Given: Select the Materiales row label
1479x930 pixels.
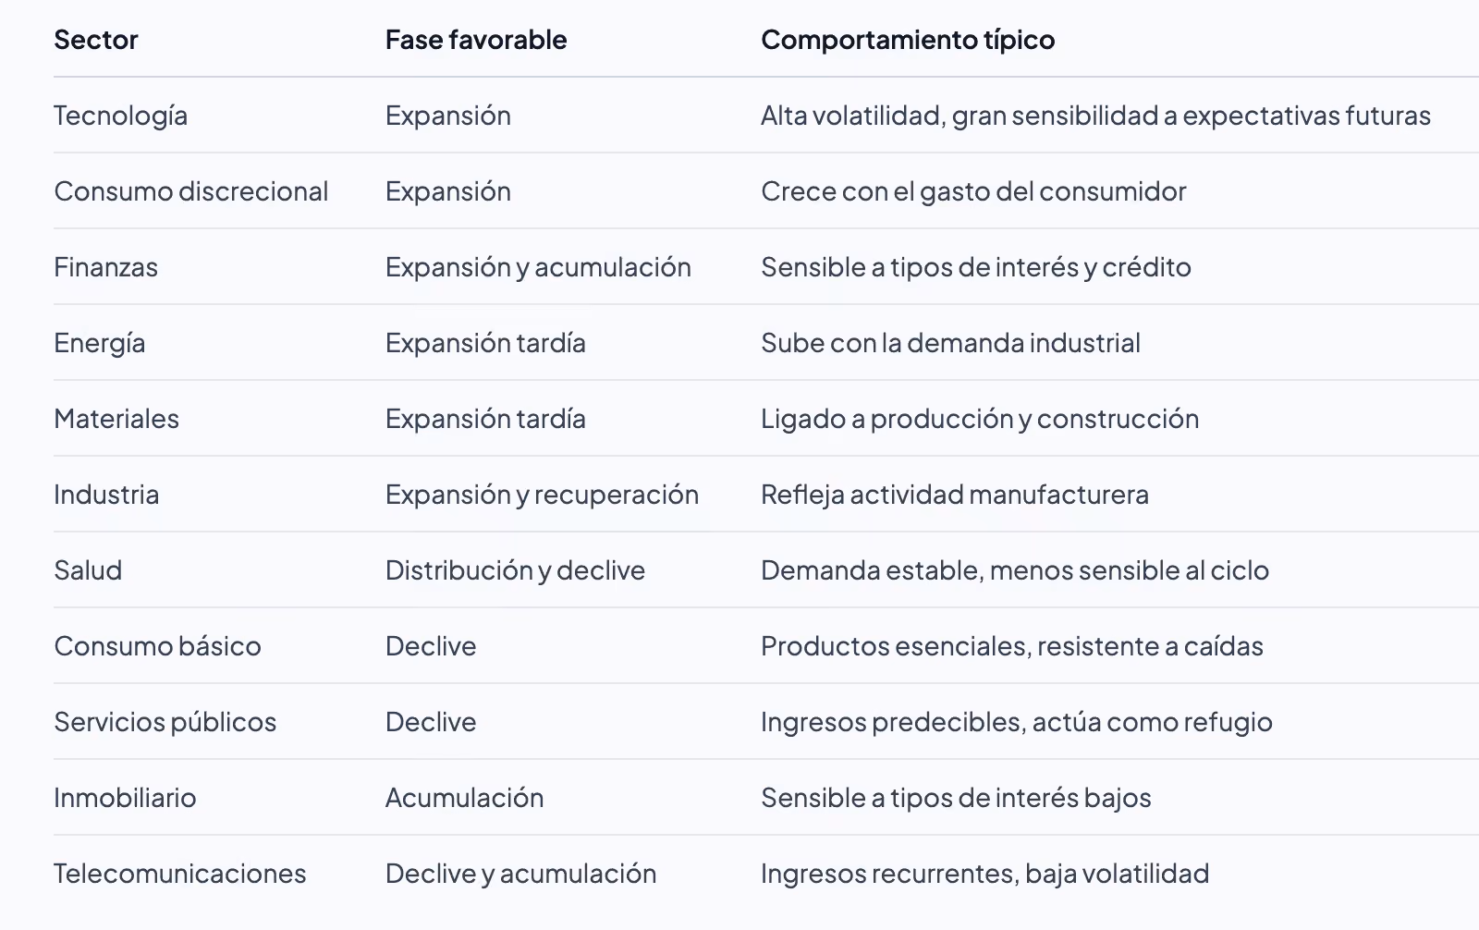Looking at the screenshot, I should click(116, 419).
